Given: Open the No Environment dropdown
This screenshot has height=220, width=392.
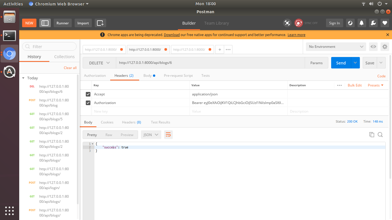Looking at the screenshot, I should click(x=336, y=47).
